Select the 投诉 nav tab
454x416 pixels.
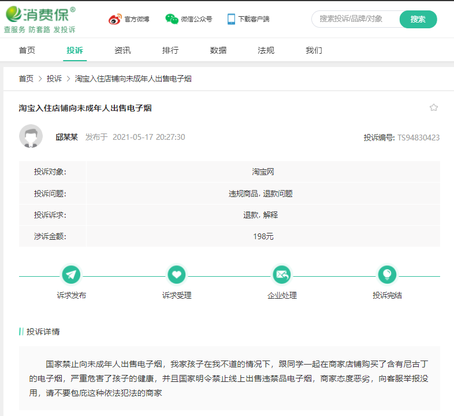[75, 50]
